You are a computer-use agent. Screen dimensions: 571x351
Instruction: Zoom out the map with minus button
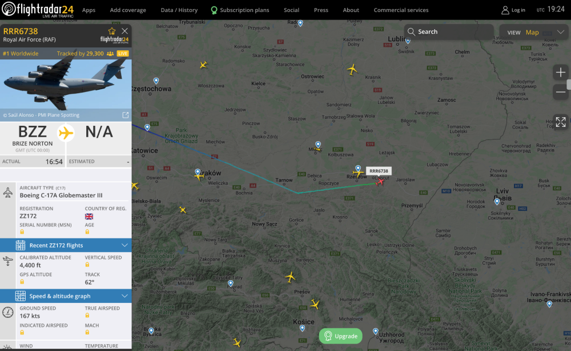pyautogui.click(x=561, y=91)
